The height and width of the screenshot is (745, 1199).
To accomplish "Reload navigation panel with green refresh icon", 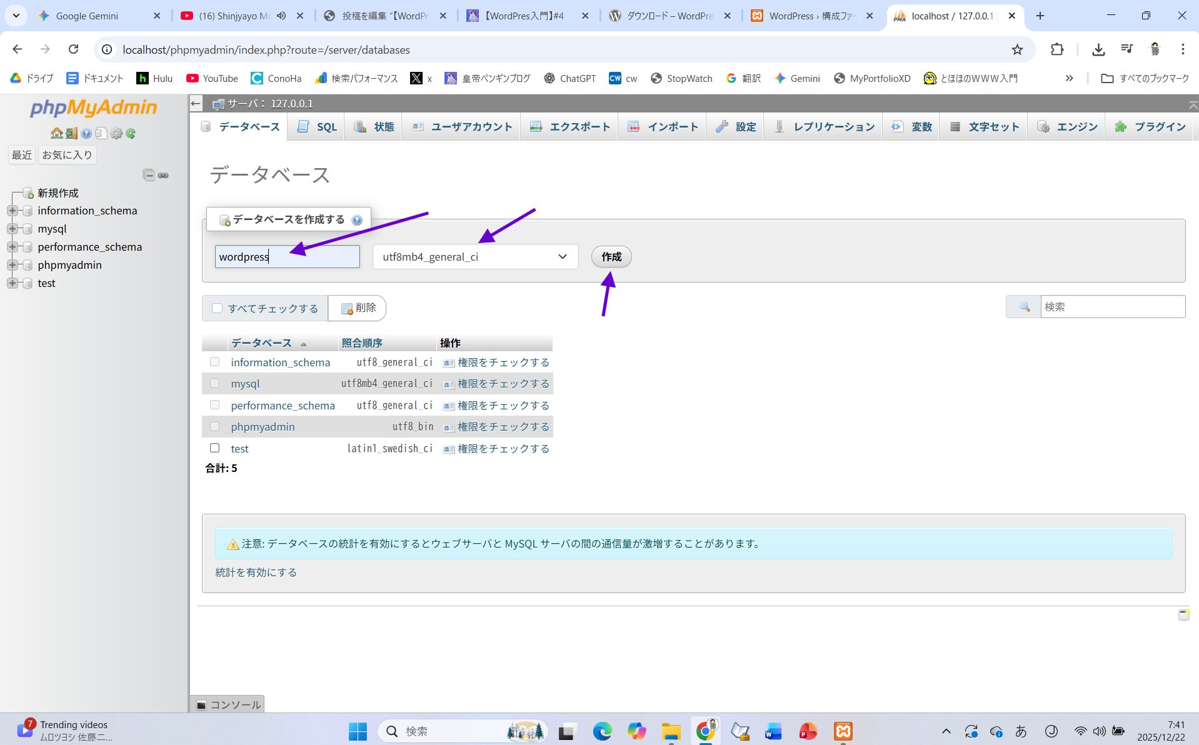I will coord(131,133).
